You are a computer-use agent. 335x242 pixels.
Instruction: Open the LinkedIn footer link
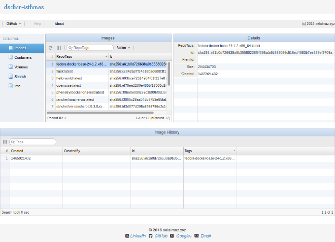pos(138,236)
